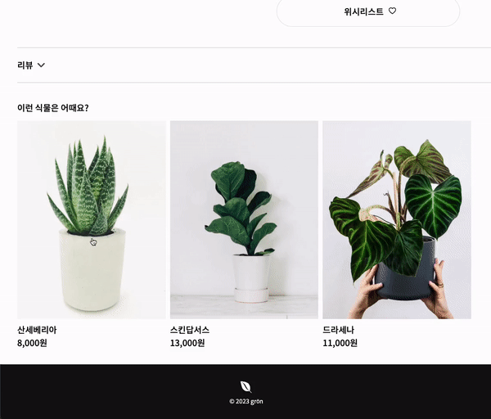This screenshot has width=491, height=419.
Task: Open the 드라세나 plant image
Action: (x=397, y=220)
